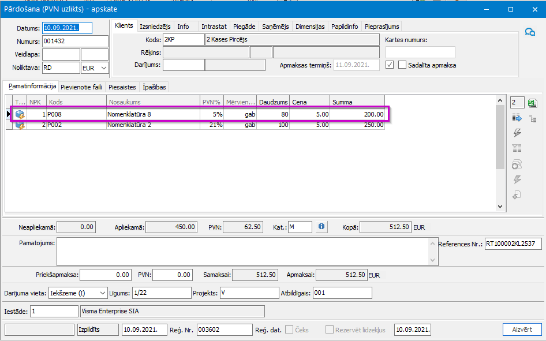546x341 pixels.
Task: Click the Projekts field
Action: pos(249,293)
